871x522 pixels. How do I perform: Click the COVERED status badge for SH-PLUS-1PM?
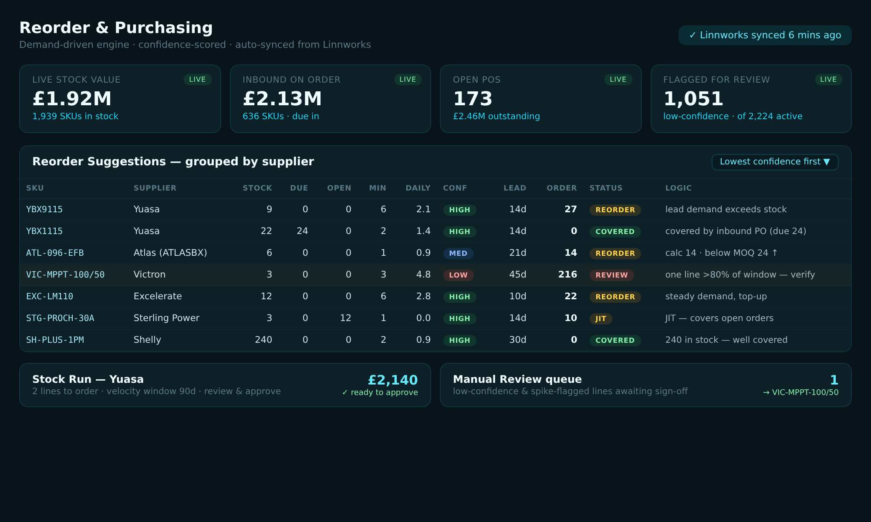click(615, 340)
